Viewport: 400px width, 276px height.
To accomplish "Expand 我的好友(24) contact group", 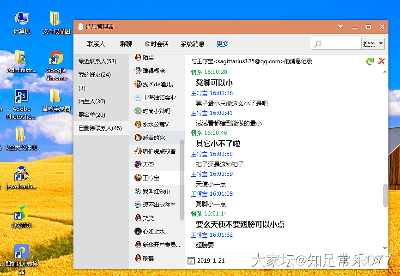I will (x=94, y=74).
